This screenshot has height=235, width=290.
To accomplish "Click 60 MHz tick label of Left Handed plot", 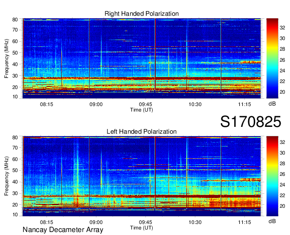I will point(15,159).
